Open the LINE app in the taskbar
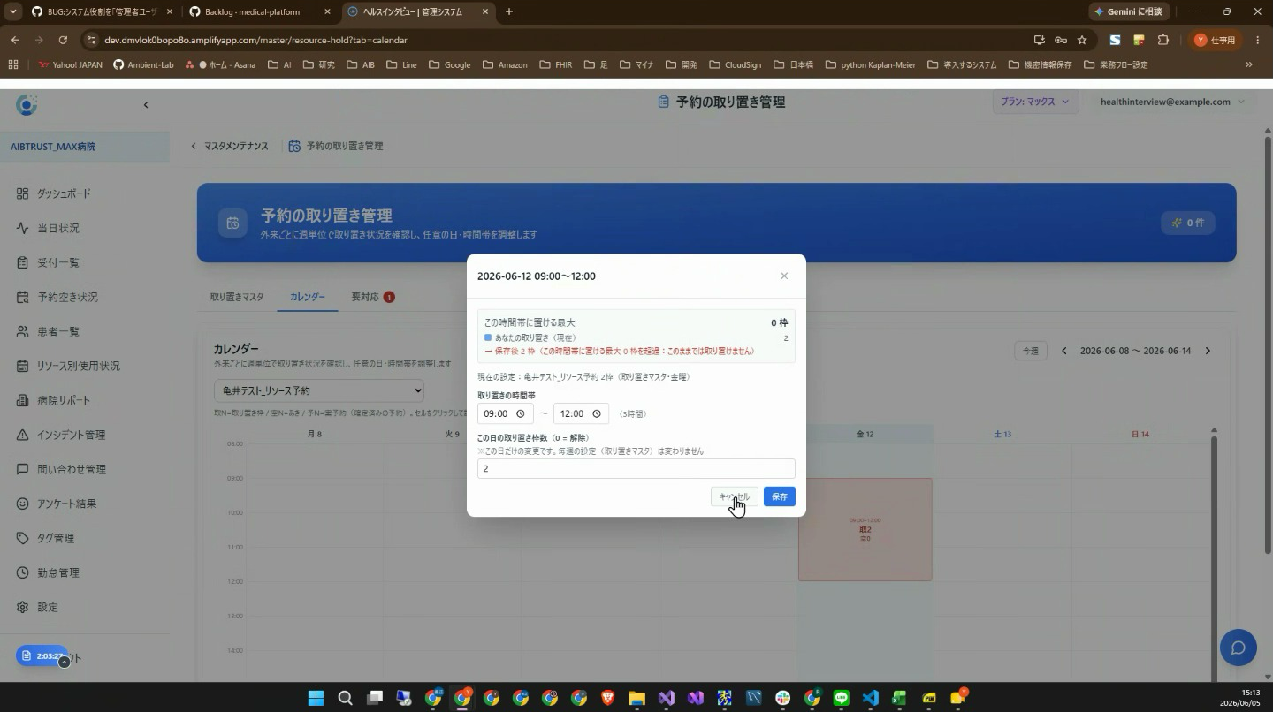Image resolution: width=1273 pixels, height=712 pixels. coord(841,698)
